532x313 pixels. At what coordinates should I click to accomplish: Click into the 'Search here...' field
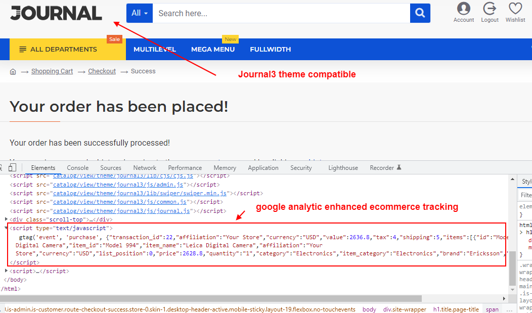pos(281,13)
